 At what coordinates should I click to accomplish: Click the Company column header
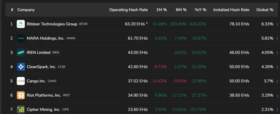(x=26, y=10)
